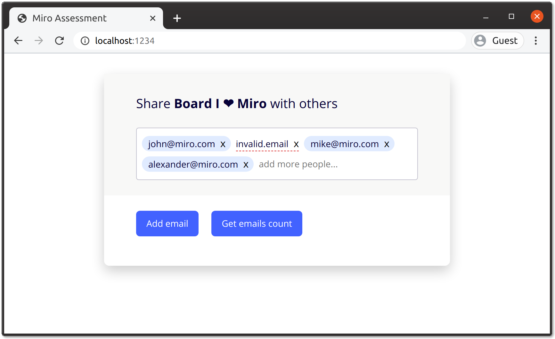Viewport: 555px width, 339px height.
Task: Remove the invalid.email entry
Action: coord(296,144)
